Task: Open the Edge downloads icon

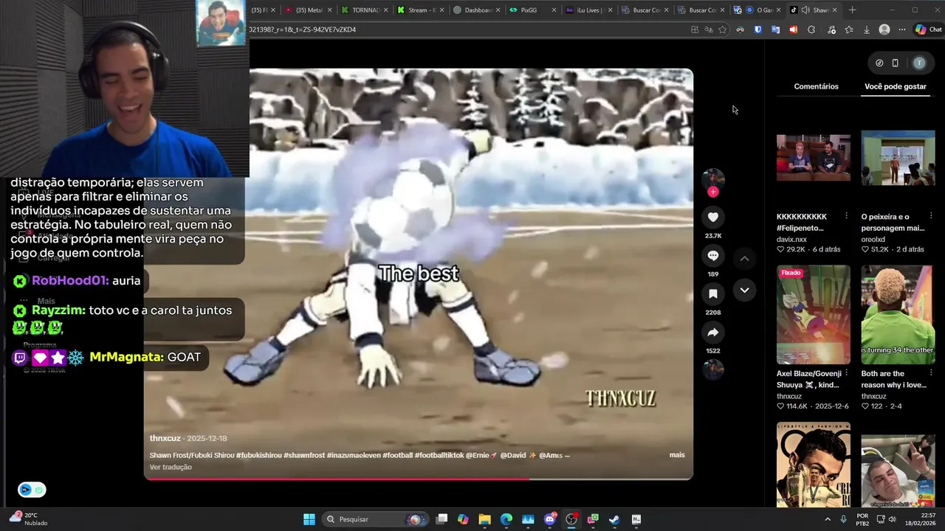Action: (866, 29)
